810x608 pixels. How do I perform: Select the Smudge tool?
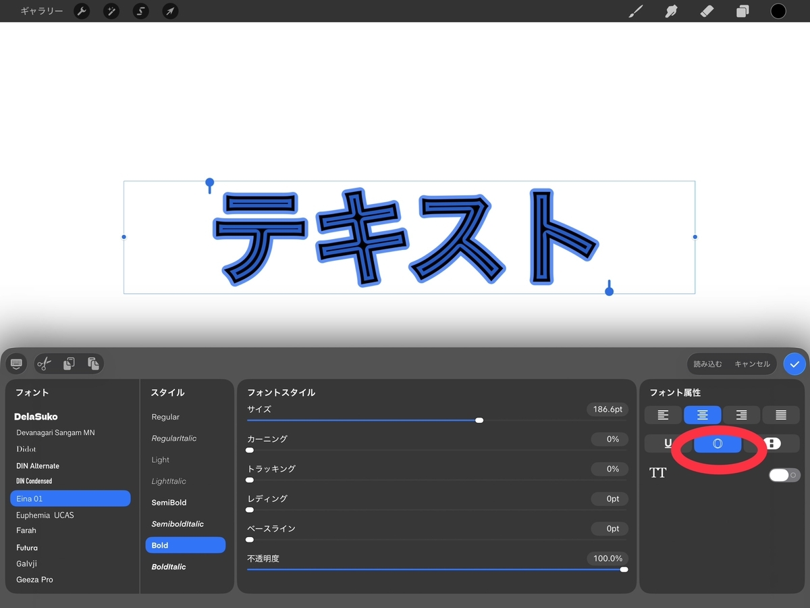(x=671, y=11)
